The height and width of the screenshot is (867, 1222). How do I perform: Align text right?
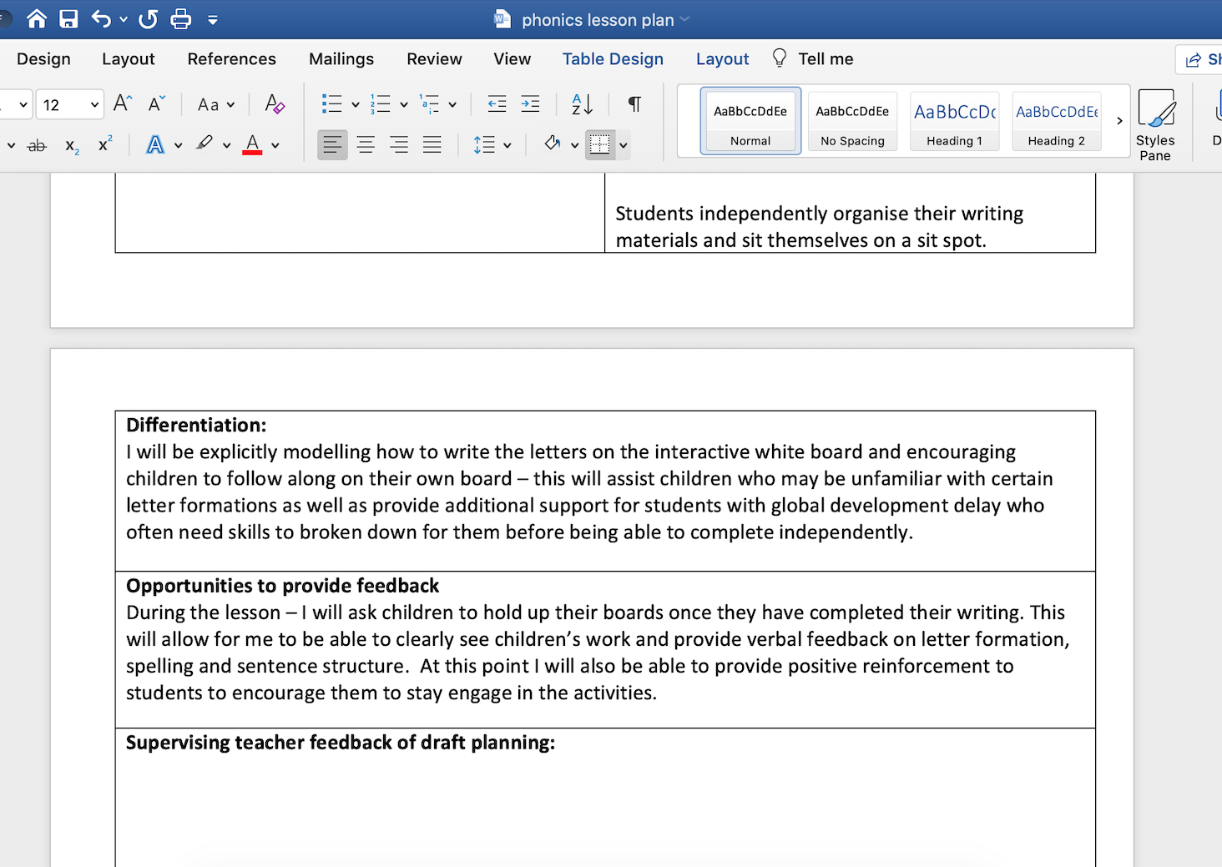pyautogui.click(x=399, y=144)
